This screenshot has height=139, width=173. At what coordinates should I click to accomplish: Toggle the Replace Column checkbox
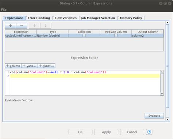pos(116,35)
